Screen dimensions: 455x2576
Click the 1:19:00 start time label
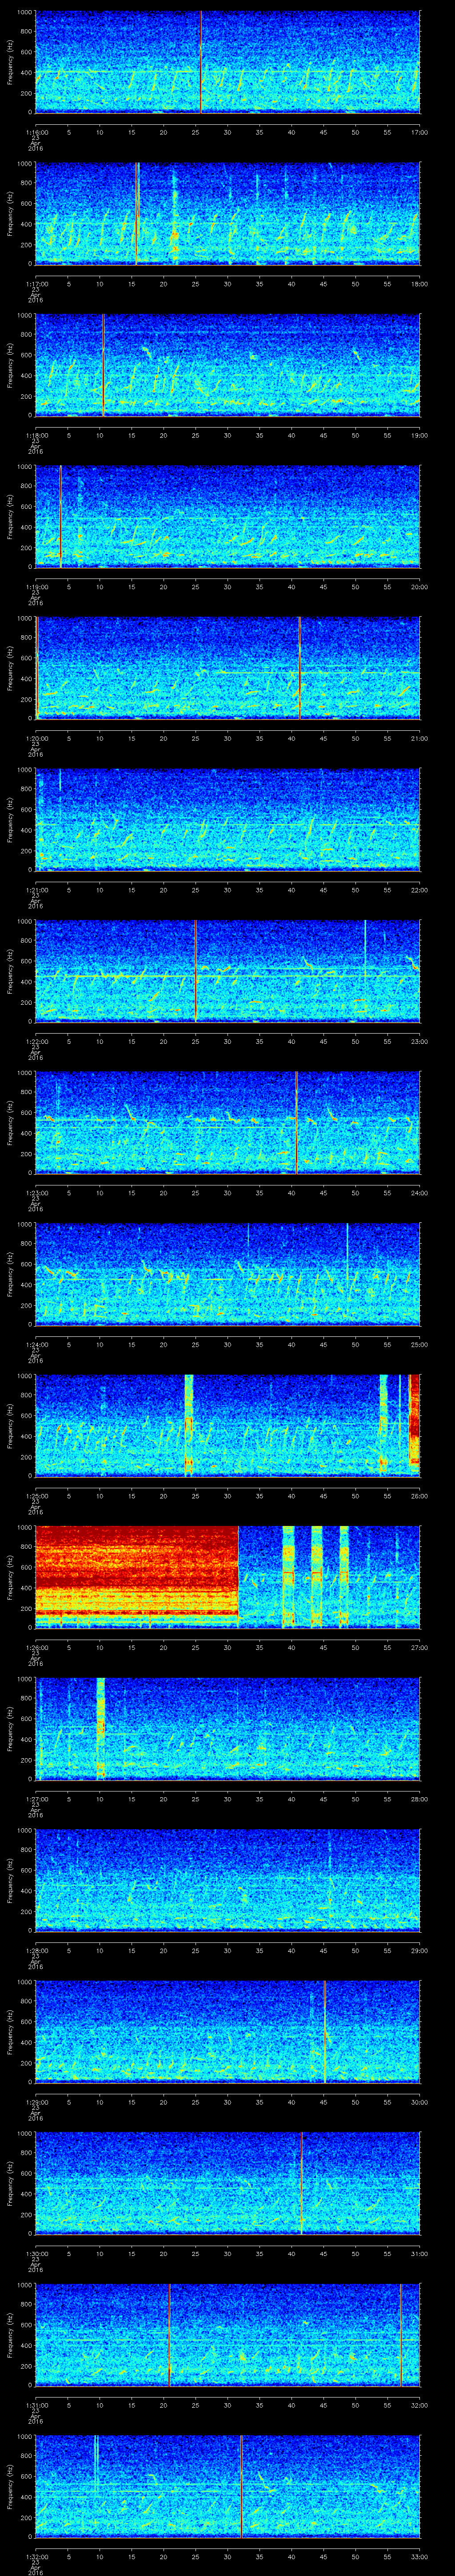(x=36, y=587)
